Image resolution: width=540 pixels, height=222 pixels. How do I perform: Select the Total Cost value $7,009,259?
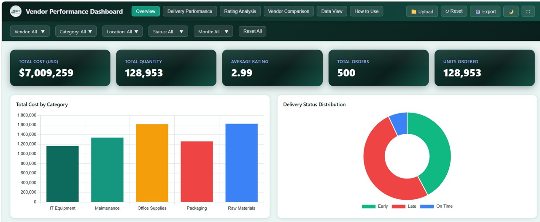tap(46, 73)
